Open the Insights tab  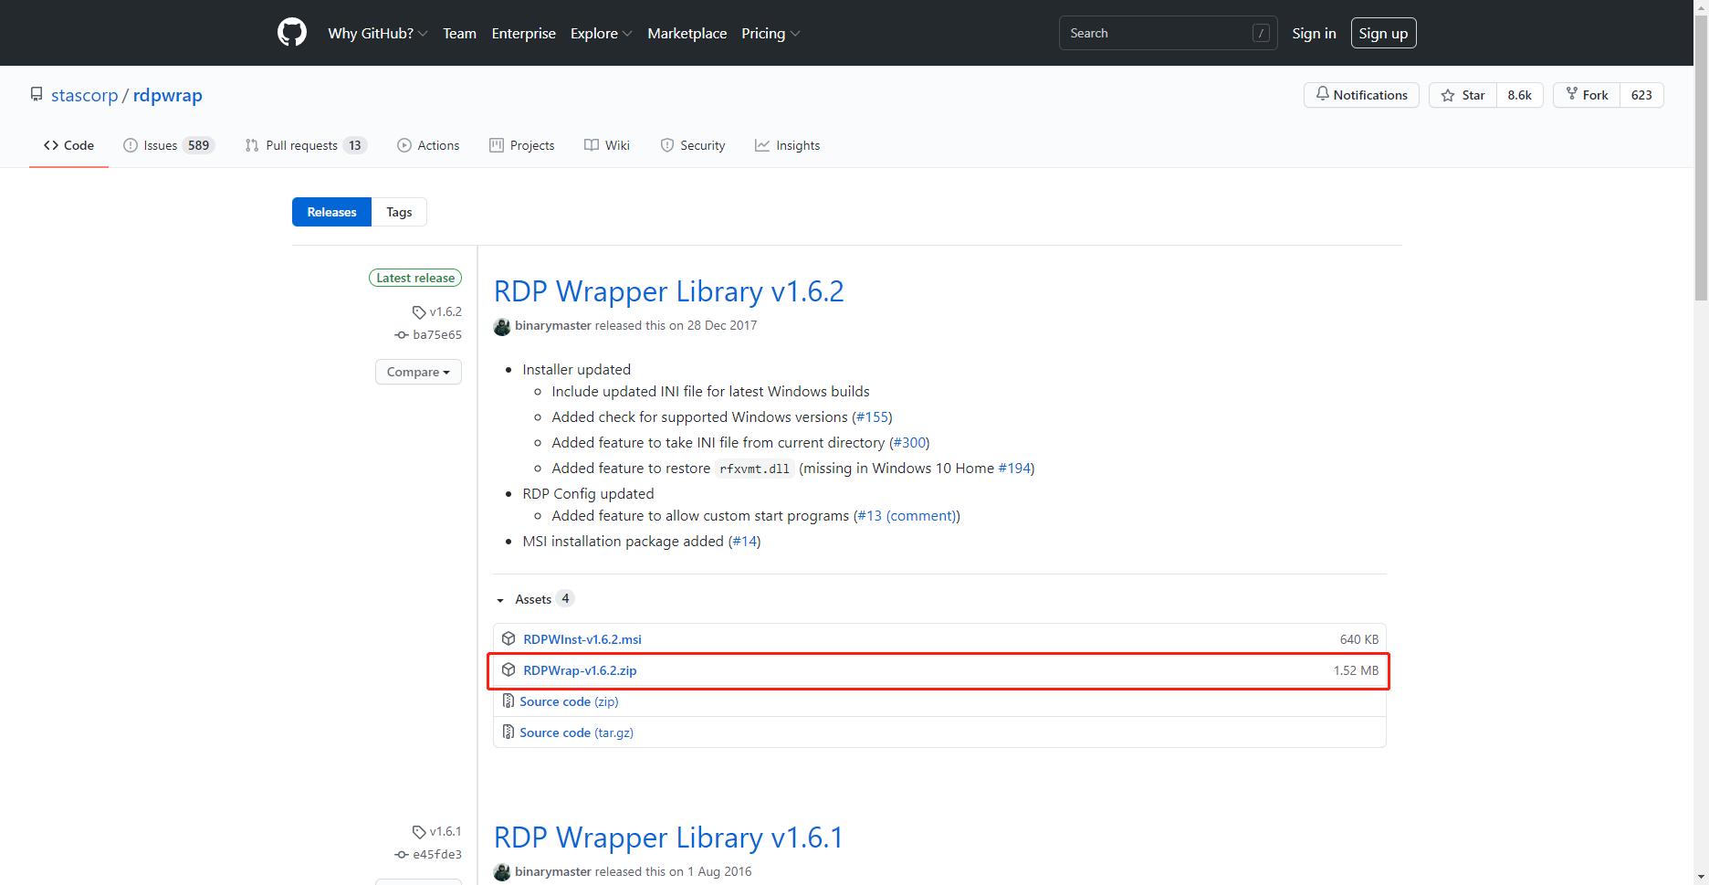(788, 145)
